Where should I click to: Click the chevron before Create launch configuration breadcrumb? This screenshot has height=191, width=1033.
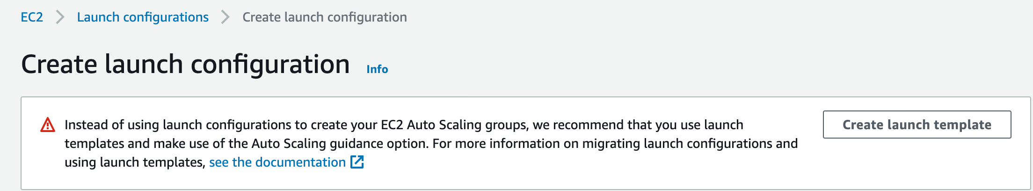coord(226,17)
